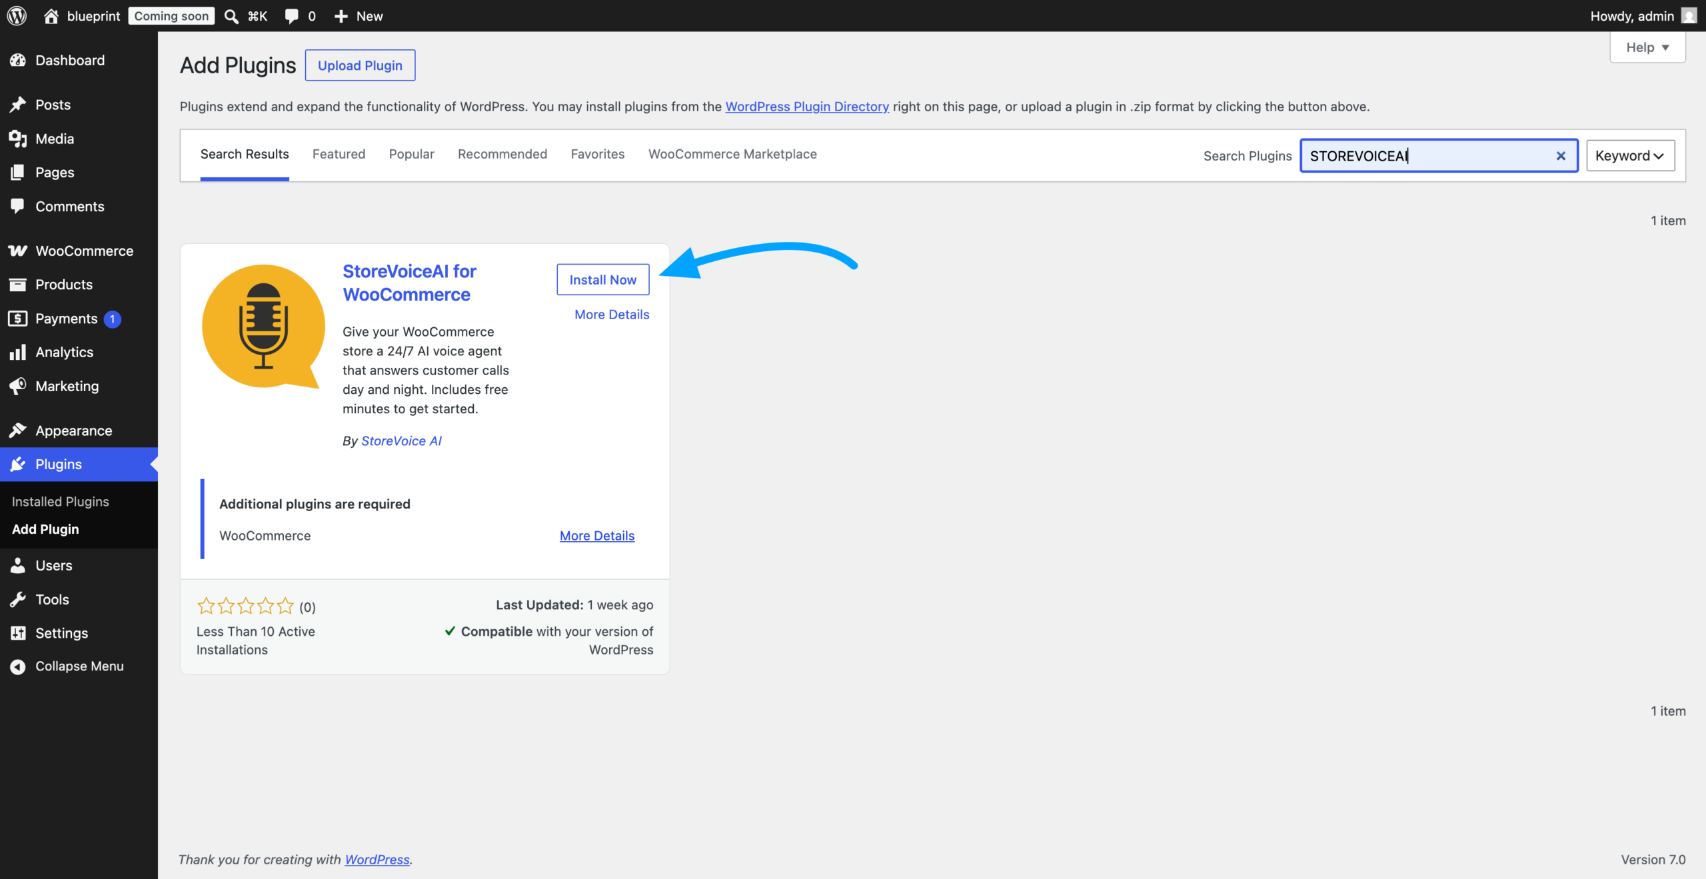Click the Analytics bar chart icon
This screenshot has height=879, width=1706.
point(18,352)
